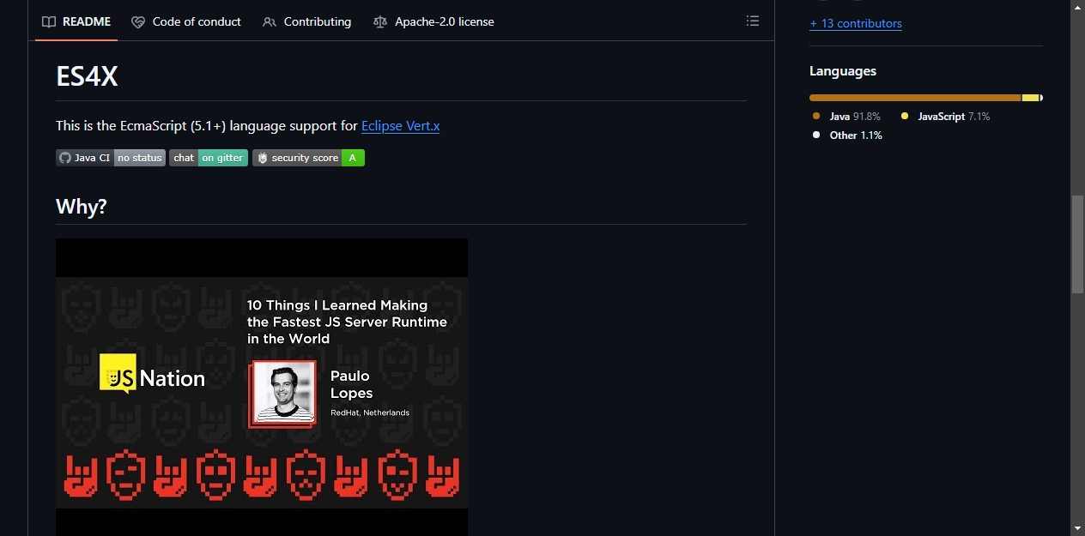Click the Languages sidebar heading

[x=843, y=71]
